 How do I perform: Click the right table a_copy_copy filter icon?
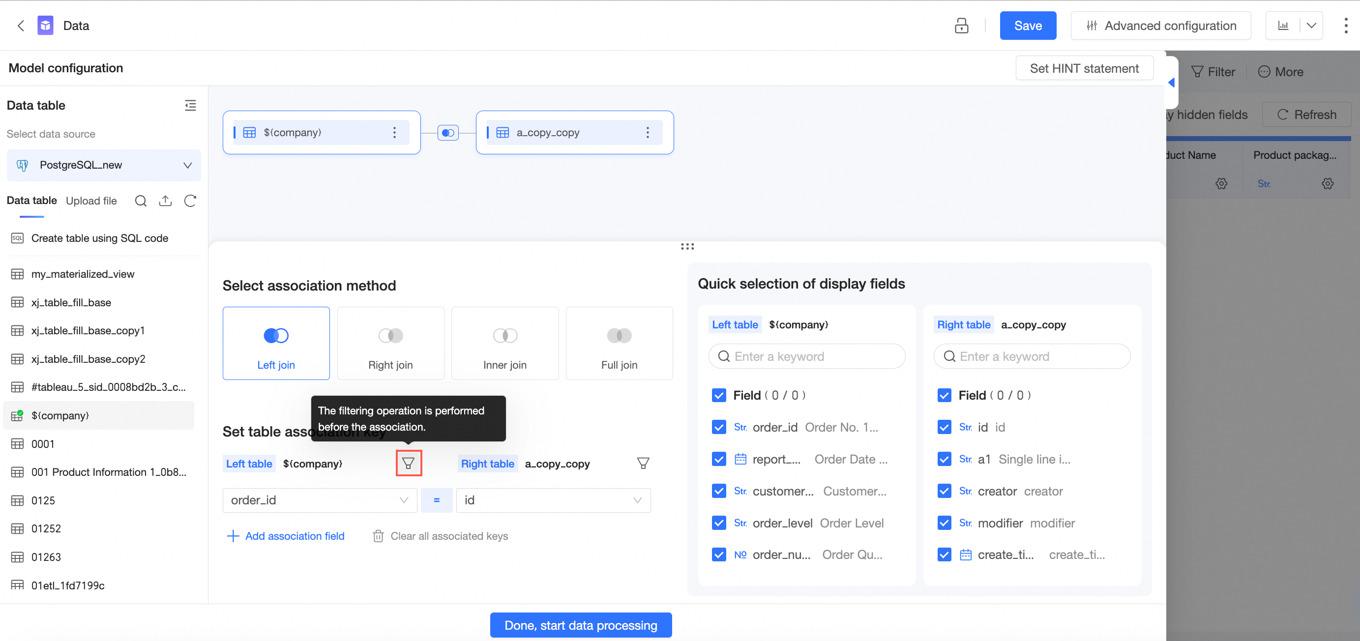pos(643,463)
